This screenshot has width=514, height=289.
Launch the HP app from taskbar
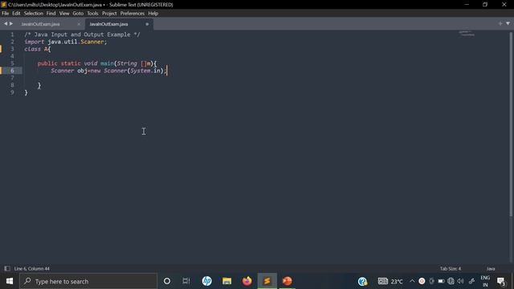(207, 281)
